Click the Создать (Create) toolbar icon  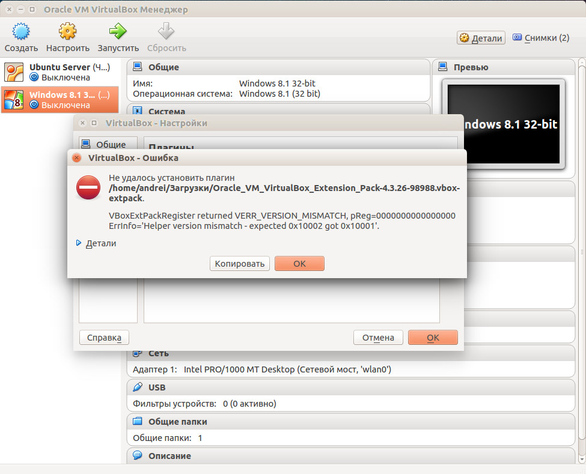[x=21, y=31]
